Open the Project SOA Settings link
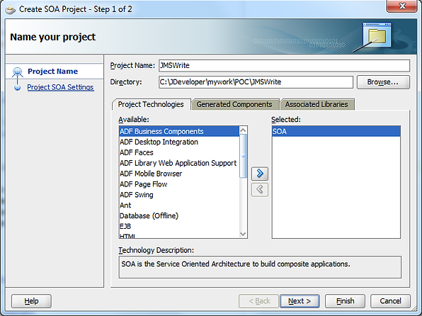Viewport: 422px width, 316px height. [x=61, y=87]
